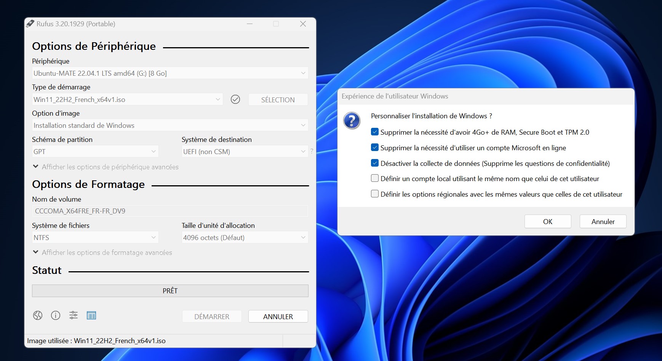Image resolution: width=662 pixels, height=361 pixels.
Task: Click the Rufus USB drive title icon
Action: click(x=30, y=24)
